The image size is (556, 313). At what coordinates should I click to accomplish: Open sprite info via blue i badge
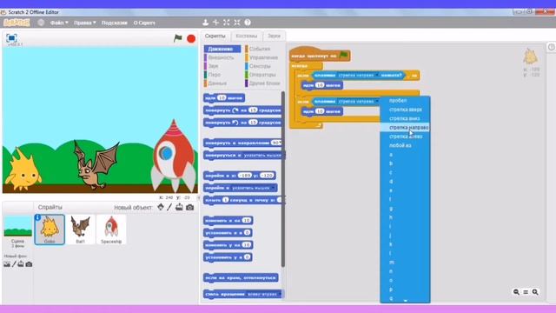click(38, 217)
